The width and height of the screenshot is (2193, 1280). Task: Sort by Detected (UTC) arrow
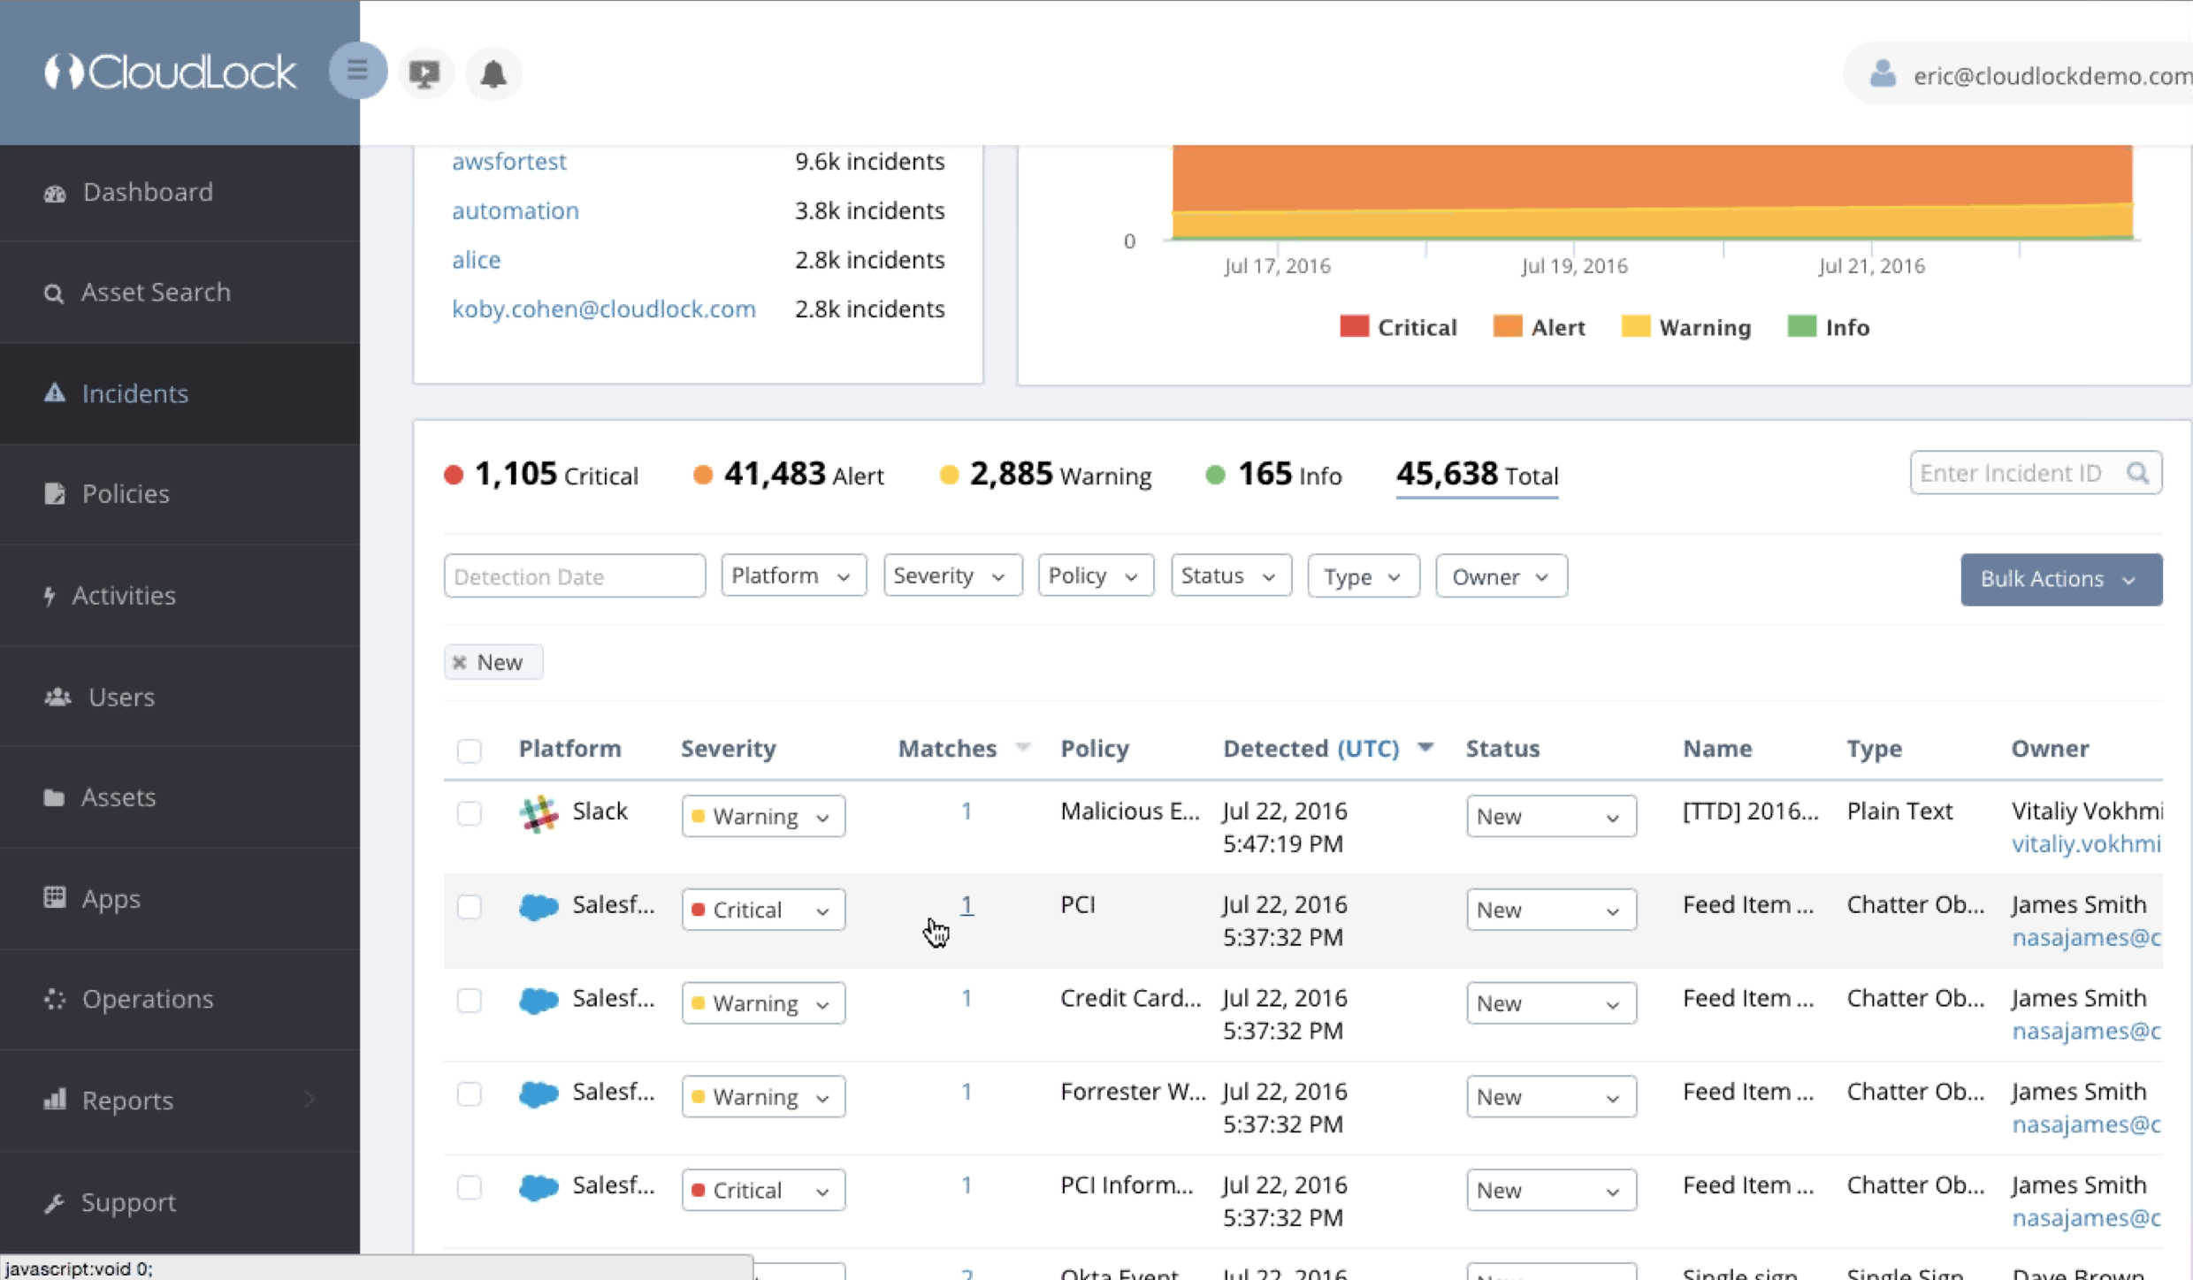click(x=1425, y=748)
